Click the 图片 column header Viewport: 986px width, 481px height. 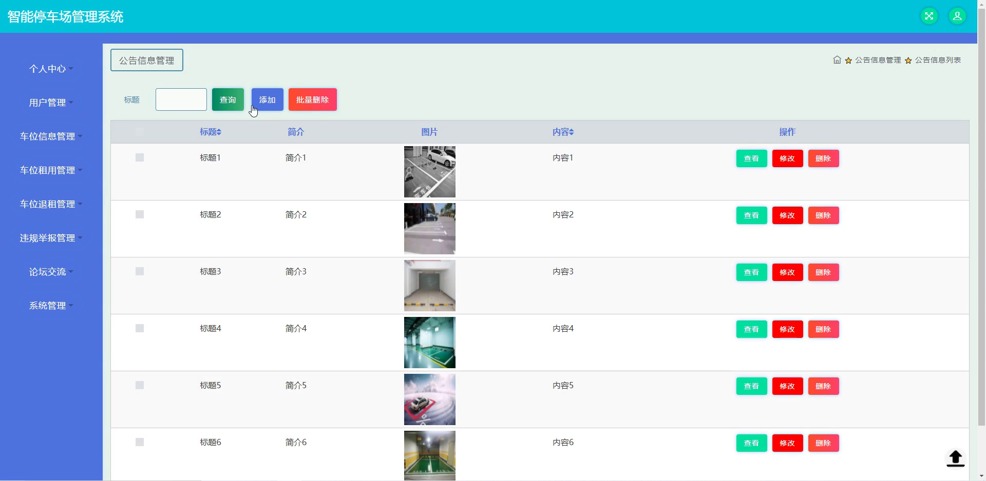click(x=429, y=132)
